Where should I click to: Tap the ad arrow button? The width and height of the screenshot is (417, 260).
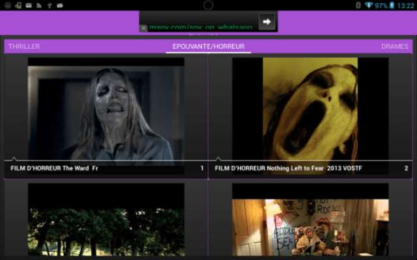pos(266,21)
